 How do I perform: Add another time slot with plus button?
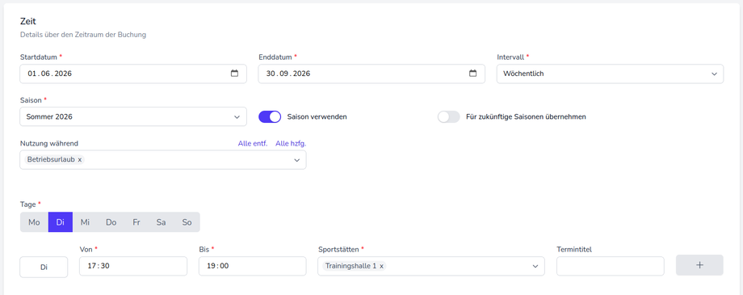click(699, 265)
